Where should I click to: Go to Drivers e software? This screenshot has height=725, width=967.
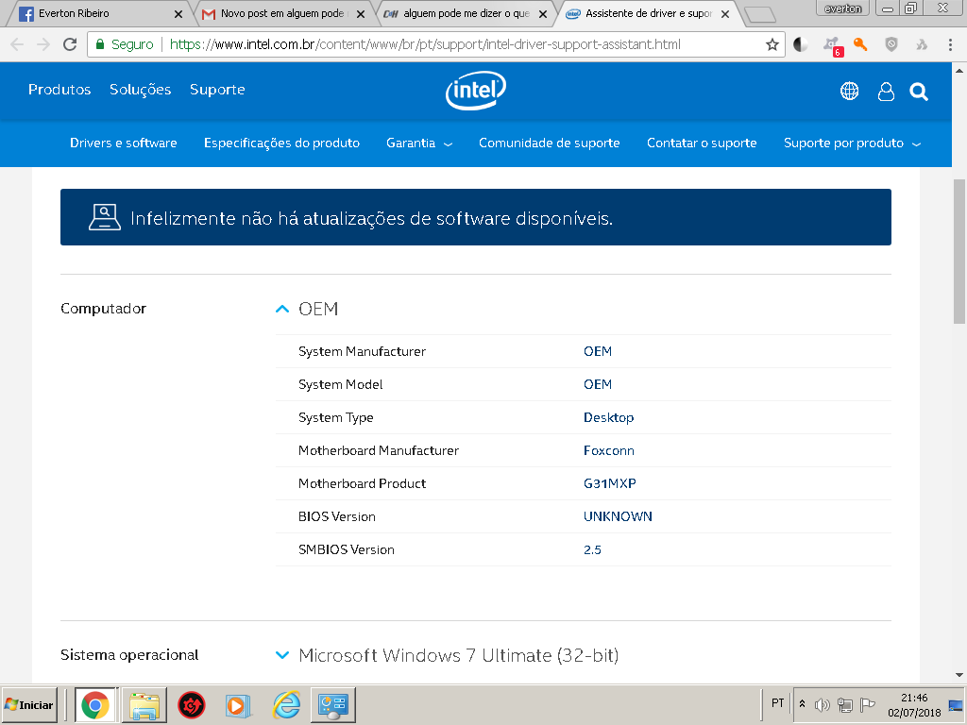[x=124, y=143]
